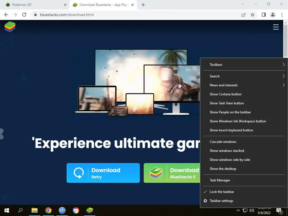This screenshot has width=288, height=216.
Task: Open the hamburger menu on BlueStacks page
Action: point(276,27)
